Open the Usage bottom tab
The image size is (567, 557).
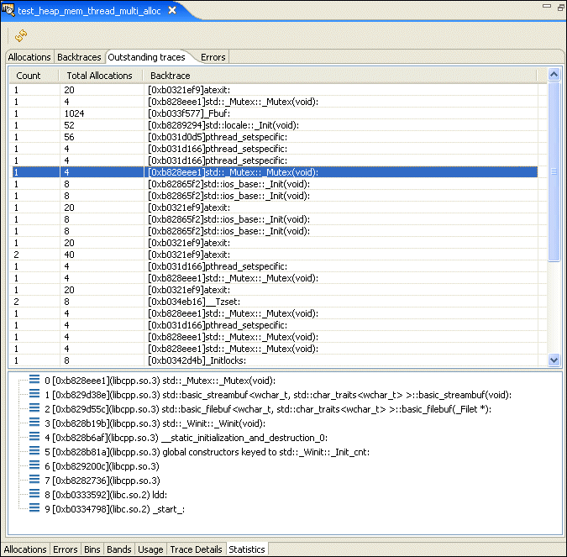click(150, 549)
